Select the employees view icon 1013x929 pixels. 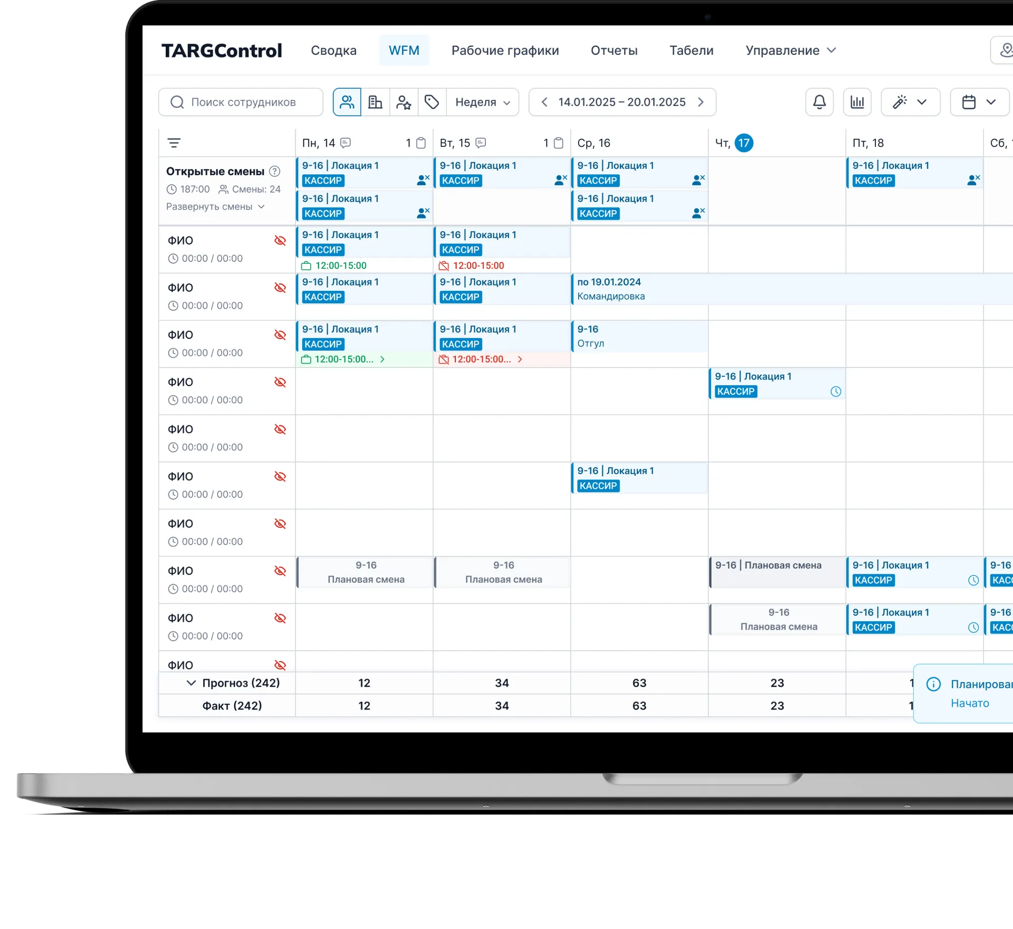click(347, 102)
